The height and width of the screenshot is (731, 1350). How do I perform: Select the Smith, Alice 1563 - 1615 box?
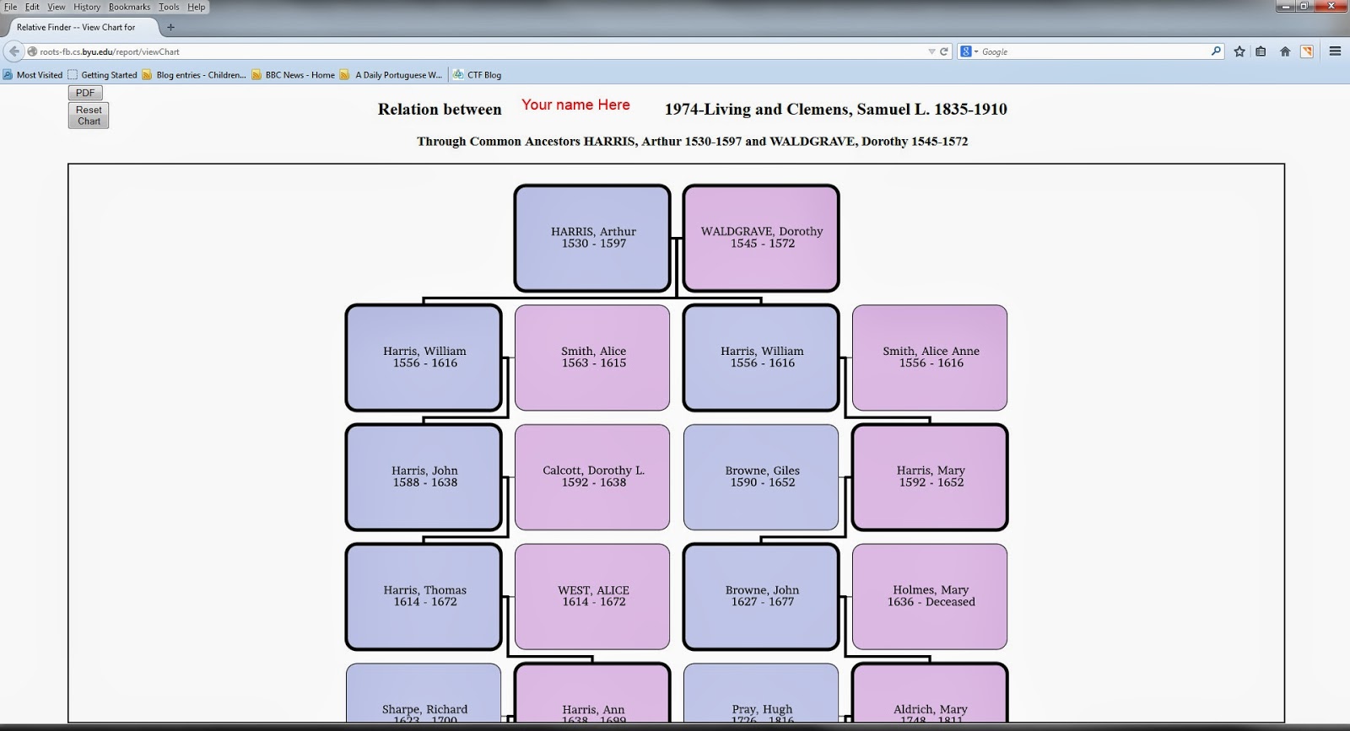[x=592, y=357]
